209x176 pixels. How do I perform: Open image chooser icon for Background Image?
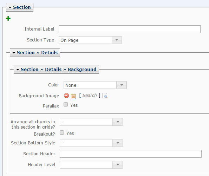coord(73,96)
